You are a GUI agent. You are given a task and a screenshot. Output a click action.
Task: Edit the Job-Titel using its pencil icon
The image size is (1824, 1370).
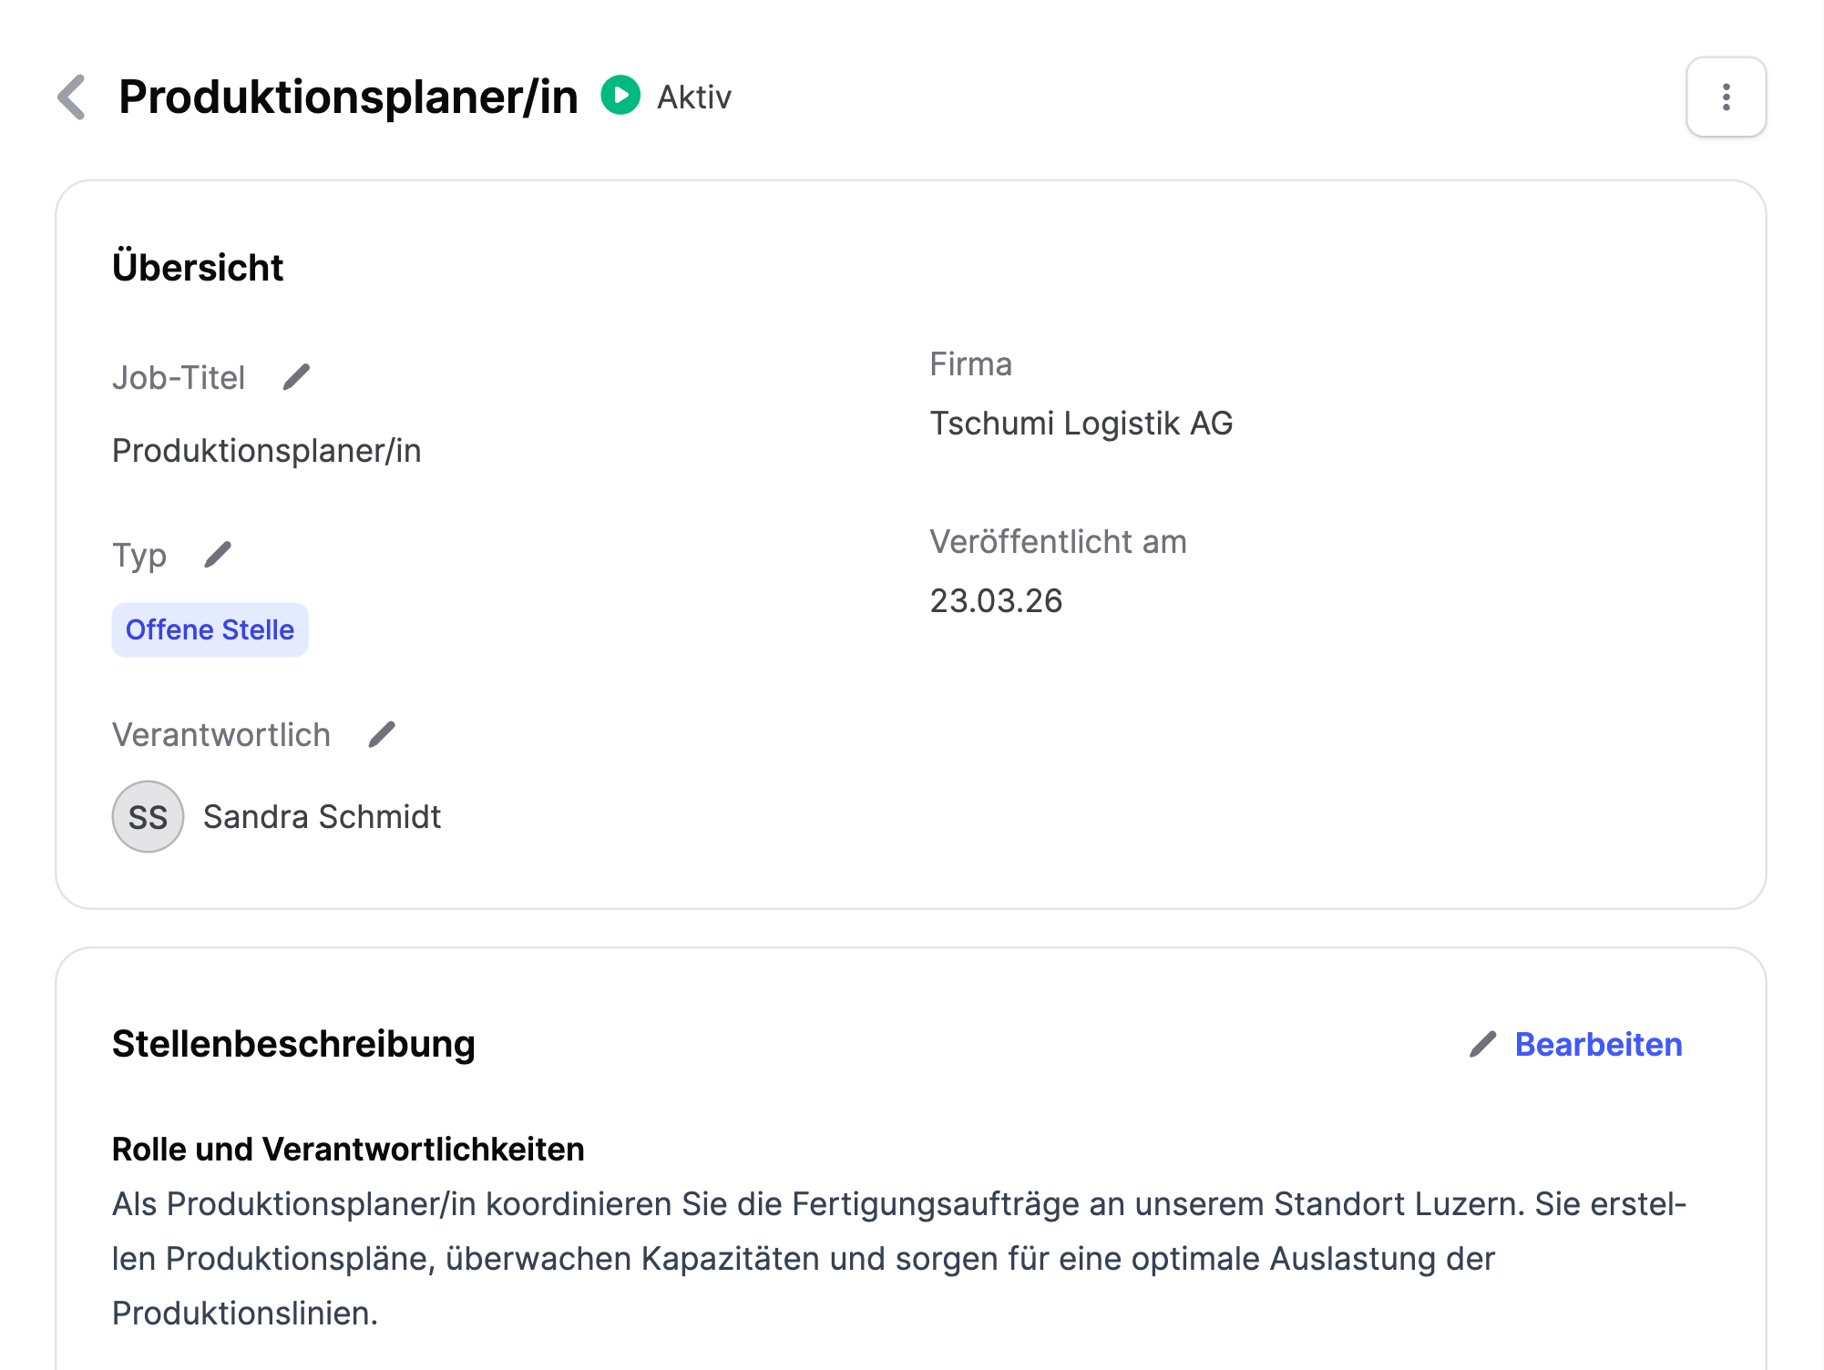[297, 376]
